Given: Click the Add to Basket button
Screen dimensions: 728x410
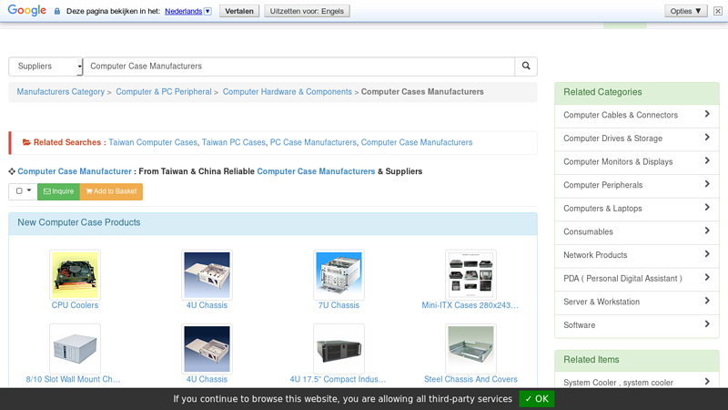Looking at the screenshot, I should pos(111,191).
